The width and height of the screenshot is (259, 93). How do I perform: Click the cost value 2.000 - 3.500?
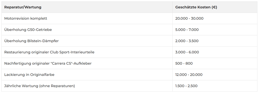click(187, 41)
